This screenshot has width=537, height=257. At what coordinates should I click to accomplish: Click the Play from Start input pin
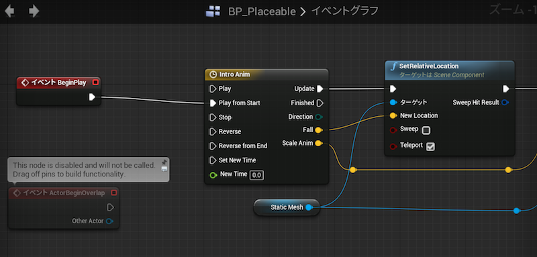click(x=213, y=103)
